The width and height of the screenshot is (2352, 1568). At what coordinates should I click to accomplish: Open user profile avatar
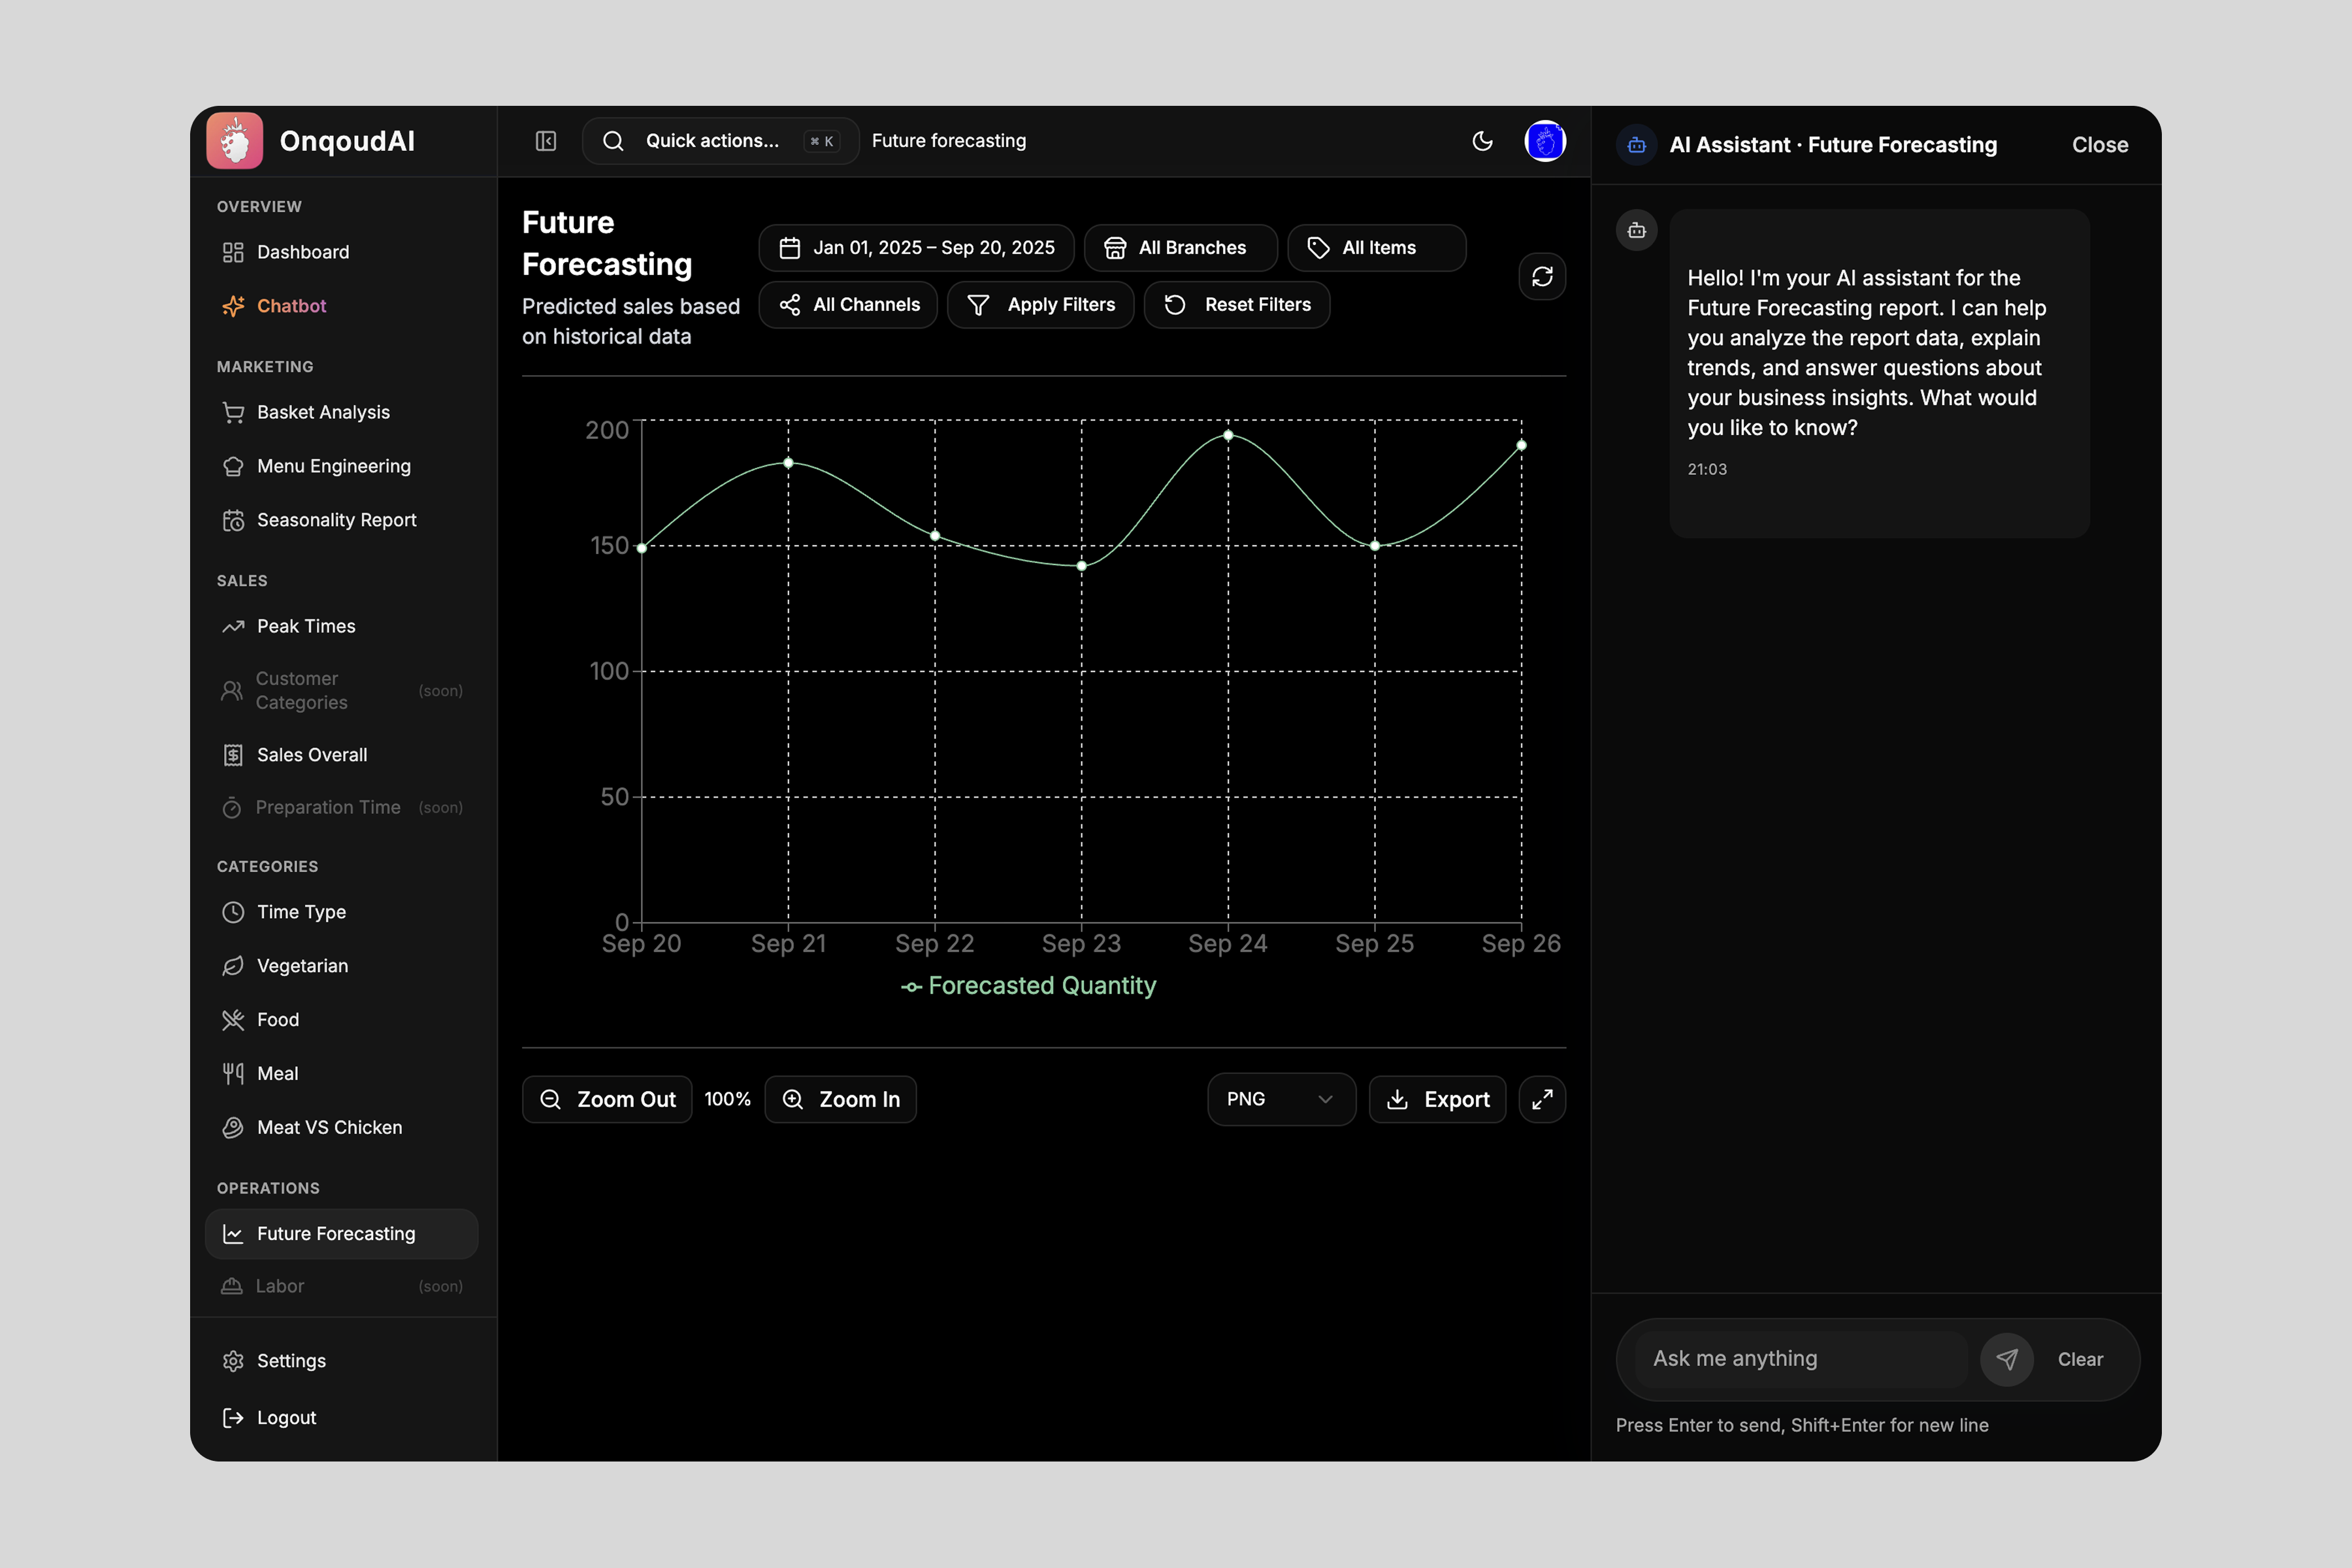pos(1544,141)
